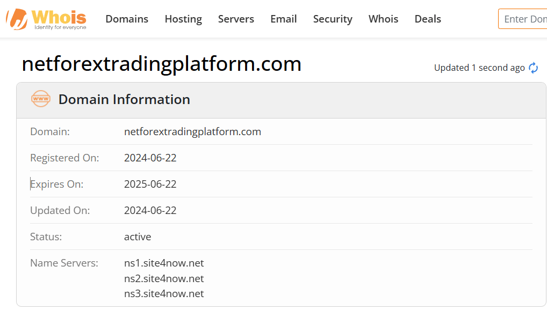547x310 pixels.
Task: Select name server ns3.site4now.net
Action: 164,293
